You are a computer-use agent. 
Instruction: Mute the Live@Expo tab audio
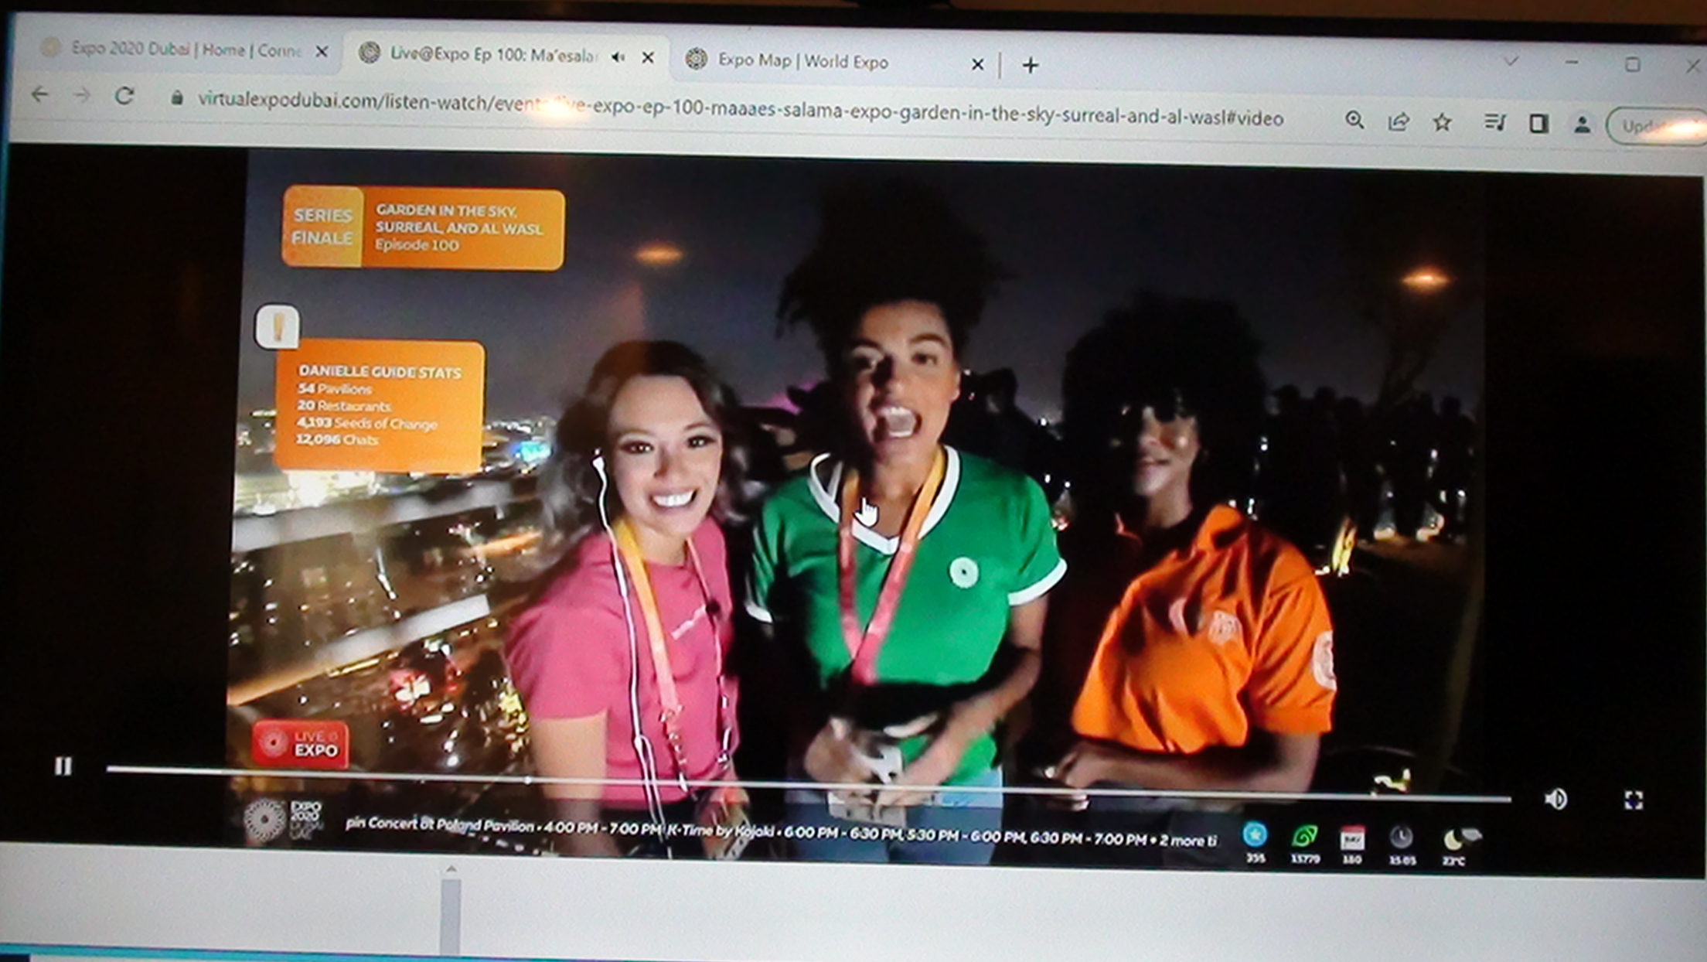(x=618, y=57)
